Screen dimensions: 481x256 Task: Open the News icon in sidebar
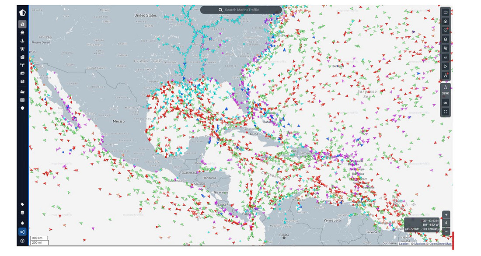[22, 82]
